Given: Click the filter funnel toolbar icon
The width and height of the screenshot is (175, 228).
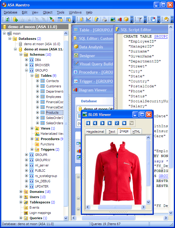Looking at the screenshot, I should point(140,19).
